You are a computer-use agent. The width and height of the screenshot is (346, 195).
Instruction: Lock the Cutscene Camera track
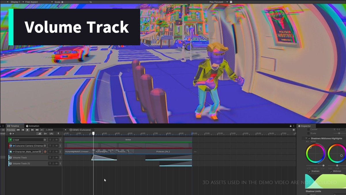pos(53,146)
